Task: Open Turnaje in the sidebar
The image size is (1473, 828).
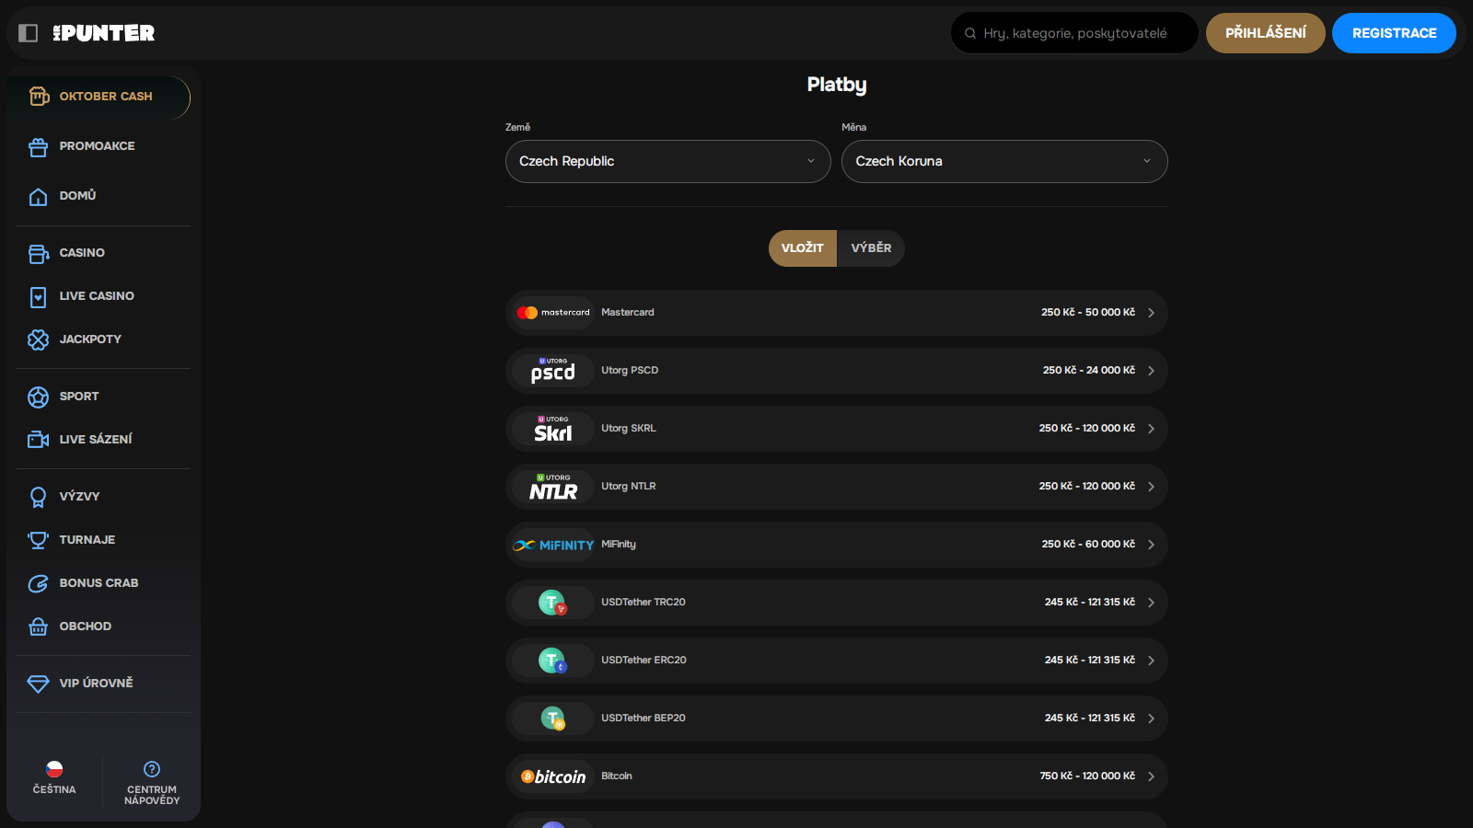Action: pos(87,540)
